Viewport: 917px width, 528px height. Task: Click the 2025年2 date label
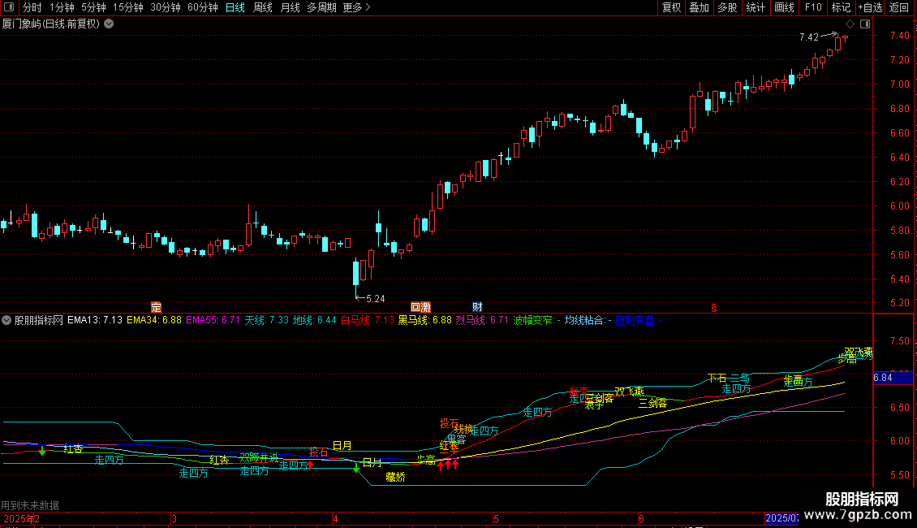[x=22, y=518]
